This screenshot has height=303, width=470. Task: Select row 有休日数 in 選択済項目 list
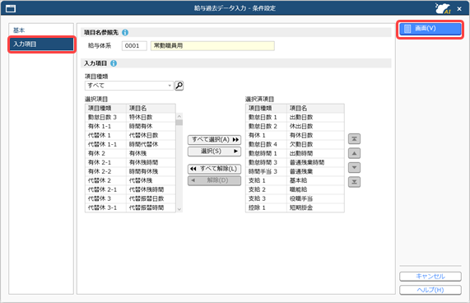tap(295, 135)
